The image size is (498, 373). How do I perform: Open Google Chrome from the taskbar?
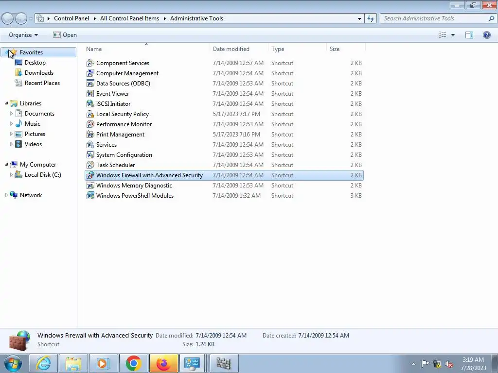[x=133, y=363]
